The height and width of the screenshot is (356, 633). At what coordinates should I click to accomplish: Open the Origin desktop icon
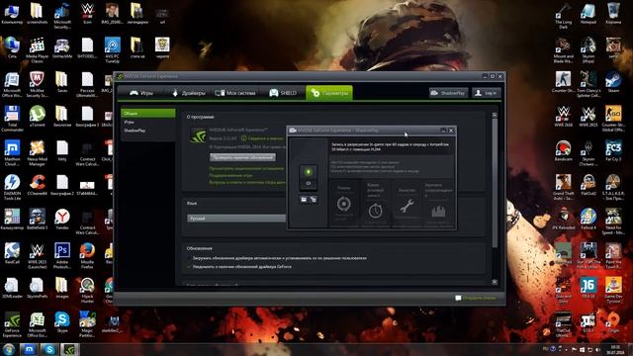point(613,322)
